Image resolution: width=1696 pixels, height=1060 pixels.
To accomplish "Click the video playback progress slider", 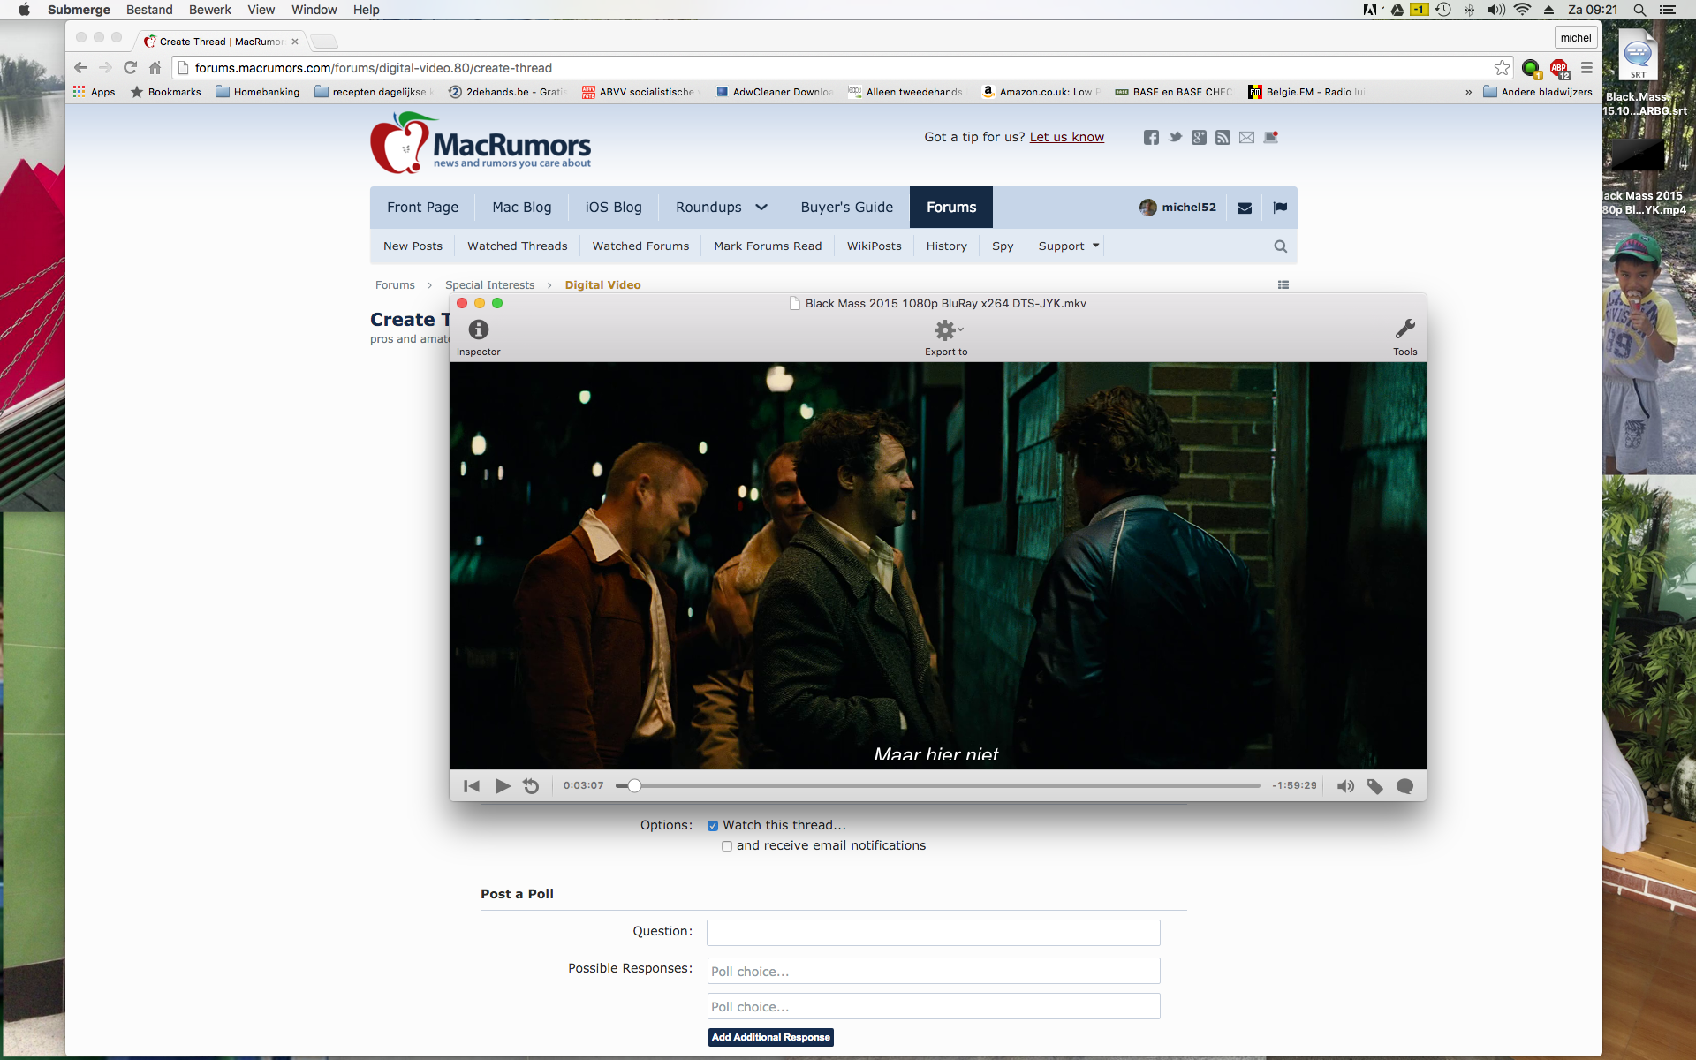I will point(938,785).
